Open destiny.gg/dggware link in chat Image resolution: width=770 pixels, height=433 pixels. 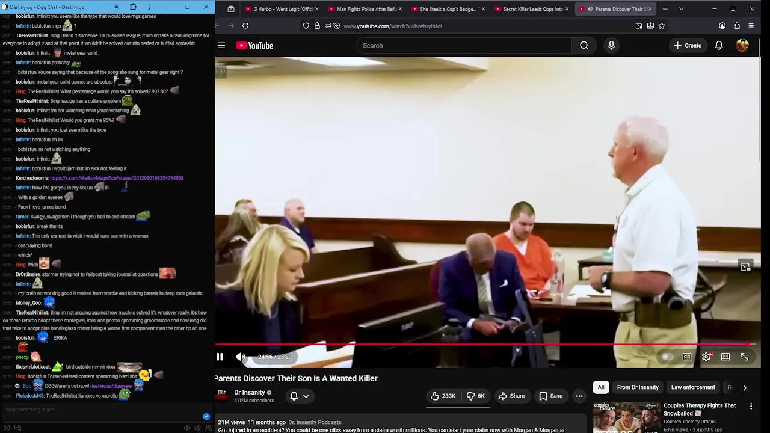111,386
